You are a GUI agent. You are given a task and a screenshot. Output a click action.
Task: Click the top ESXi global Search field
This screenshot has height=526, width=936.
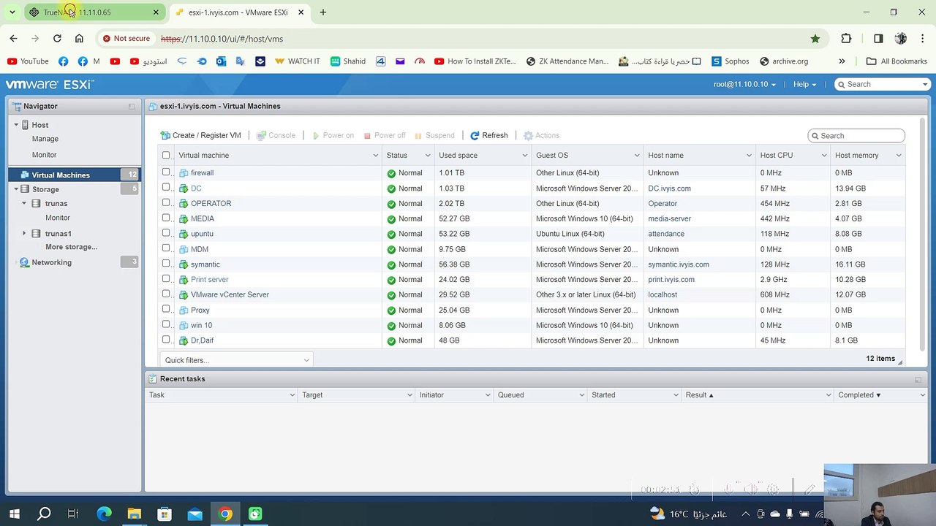coord(882,84)
